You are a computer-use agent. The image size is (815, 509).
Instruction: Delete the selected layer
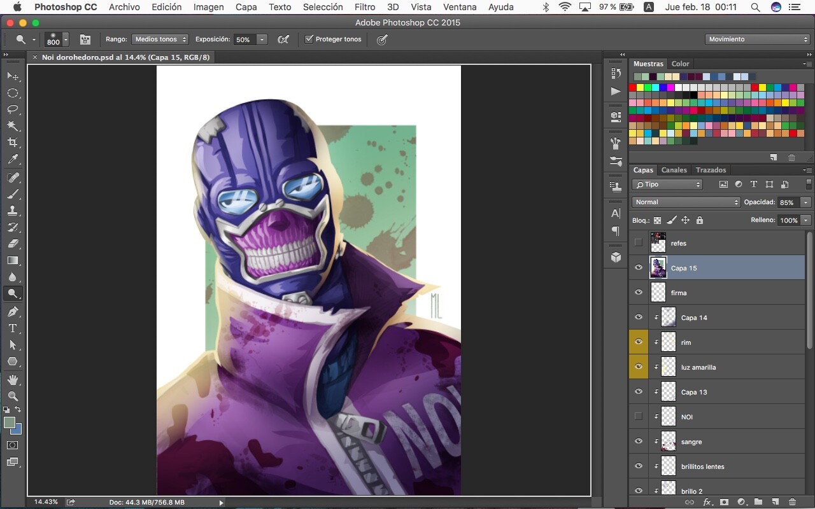point(792,502)
